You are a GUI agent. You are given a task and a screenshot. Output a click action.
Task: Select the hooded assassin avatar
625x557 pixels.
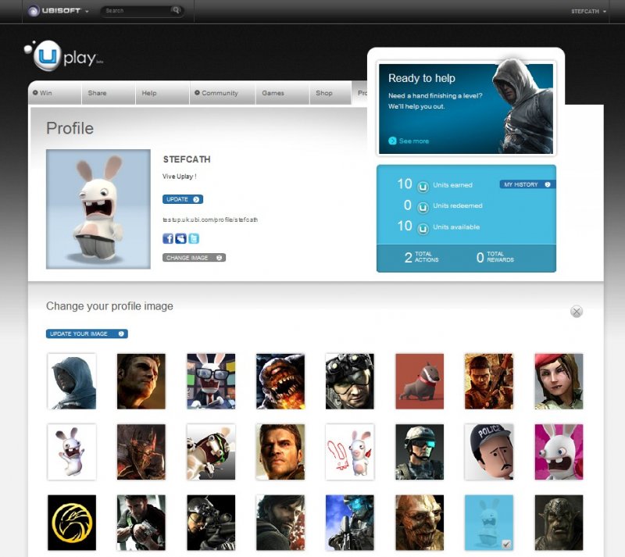coord(72,381)
